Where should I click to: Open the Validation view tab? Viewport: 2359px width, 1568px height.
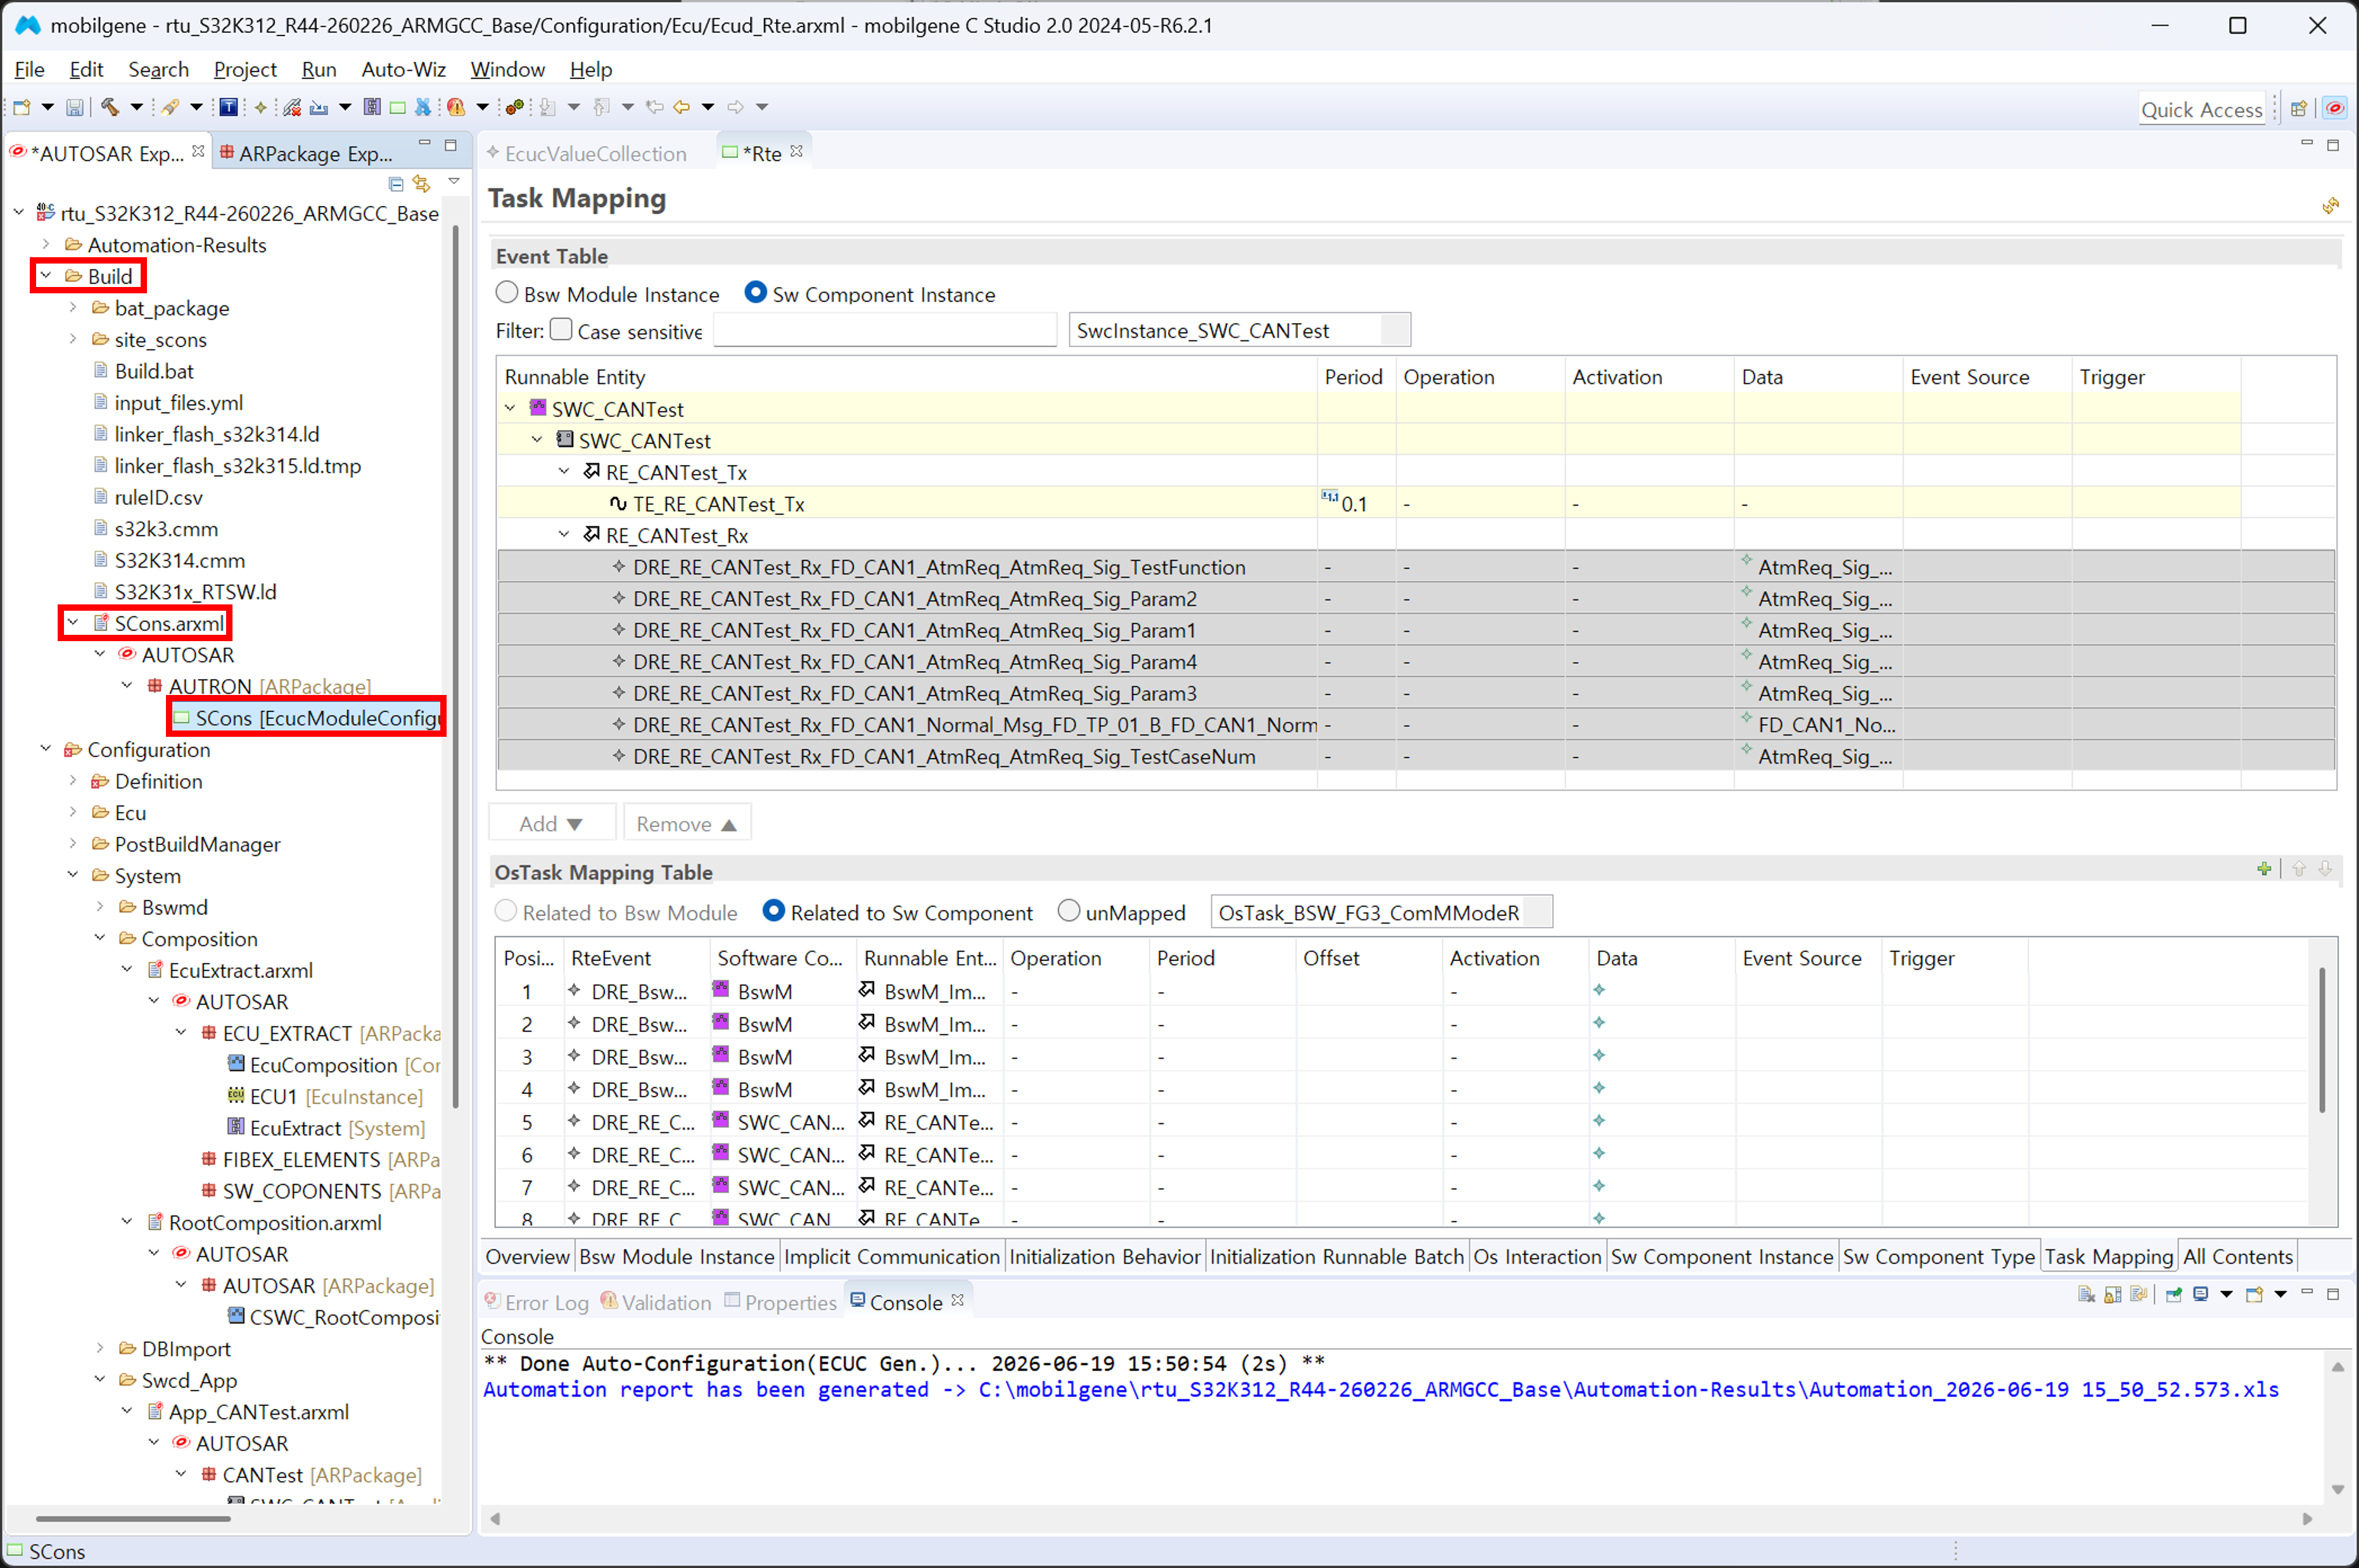tap(657, 1303)
